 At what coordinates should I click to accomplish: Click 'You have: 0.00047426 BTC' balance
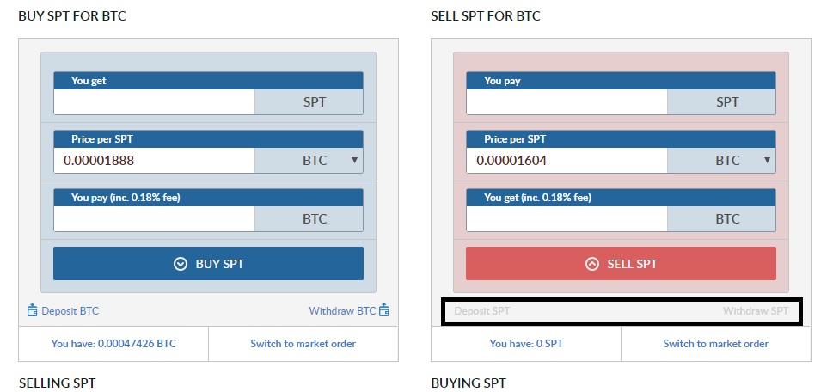point(113,344)
